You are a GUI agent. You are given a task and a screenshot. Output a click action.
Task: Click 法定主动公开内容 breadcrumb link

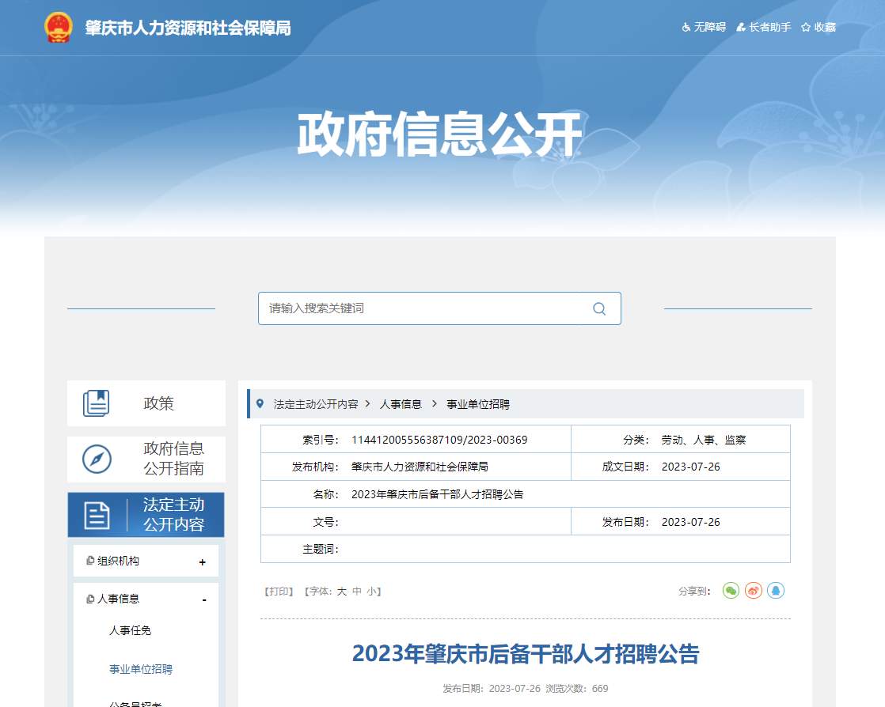[315, 404]
